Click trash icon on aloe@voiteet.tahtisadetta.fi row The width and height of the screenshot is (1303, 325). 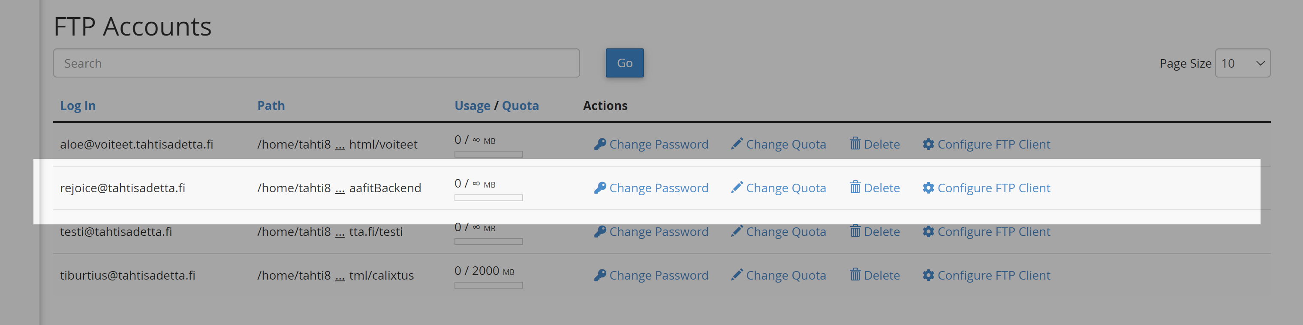point(855,143)
